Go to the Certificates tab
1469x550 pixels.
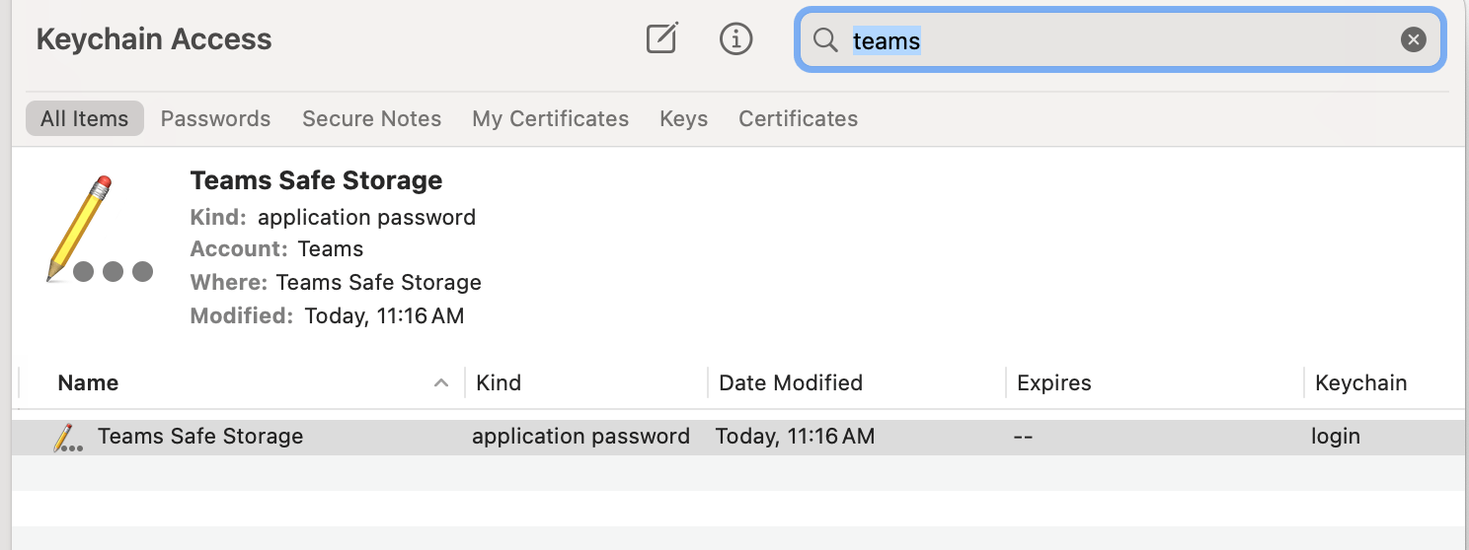798,119
